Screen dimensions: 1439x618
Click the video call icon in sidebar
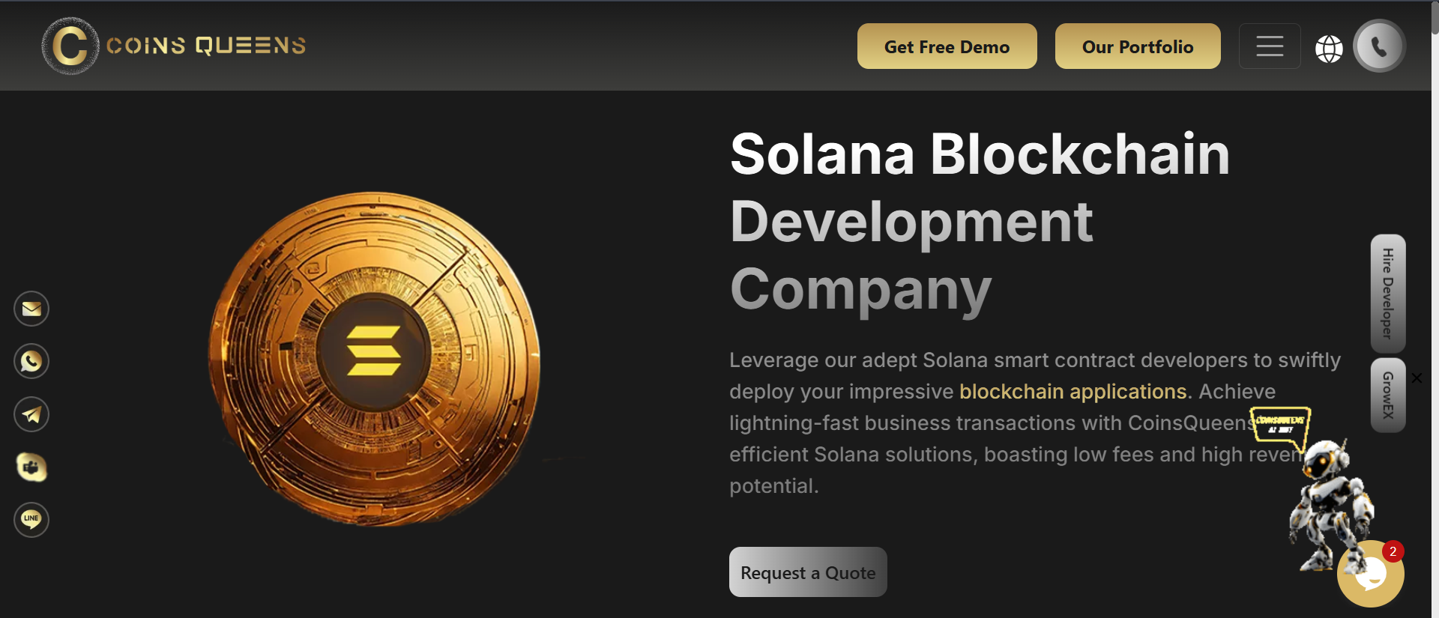[x=31, y=467]
